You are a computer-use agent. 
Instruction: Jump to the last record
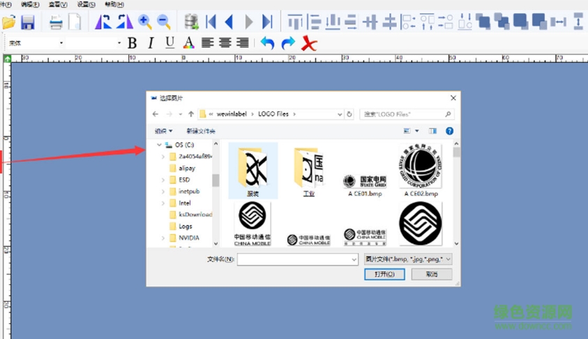click(267, 22)
